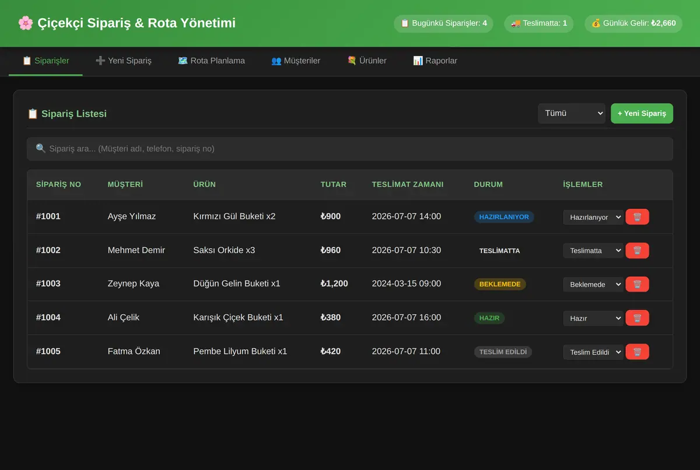Screen dimensions: 700x470
Task: Click the Günlük Gelir ₺2,660 badge
Action: click(633, 23)
